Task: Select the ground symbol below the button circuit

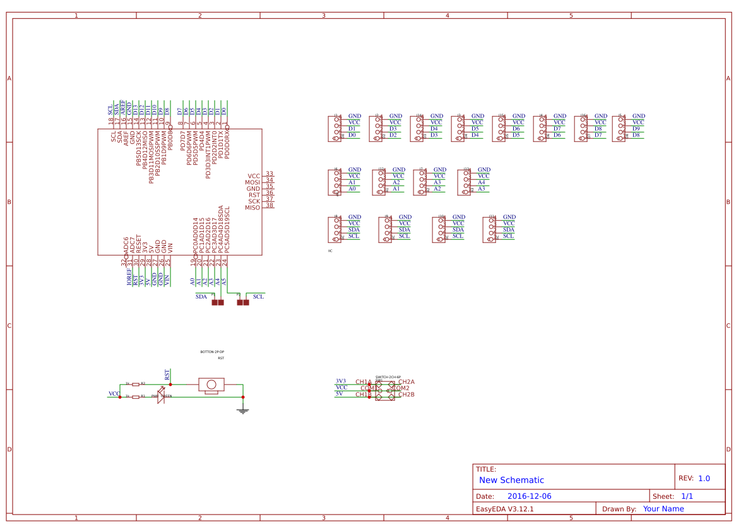Action: (x=243, y=410)
